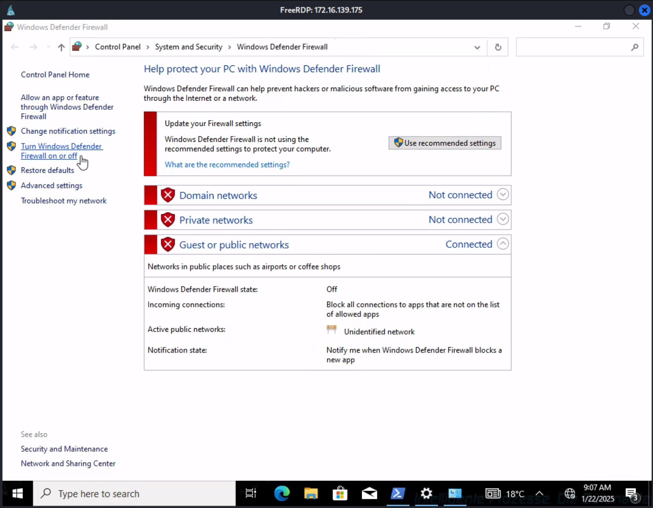Click the Unidentified network bench icon
The height and width of the screenshot is (508, 653).
331,330
